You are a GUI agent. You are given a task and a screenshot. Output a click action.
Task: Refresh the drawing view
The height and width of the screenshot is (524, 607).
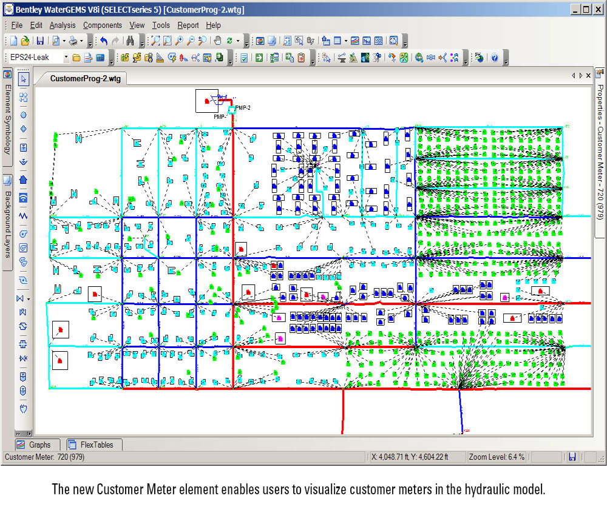coord(229,41)
